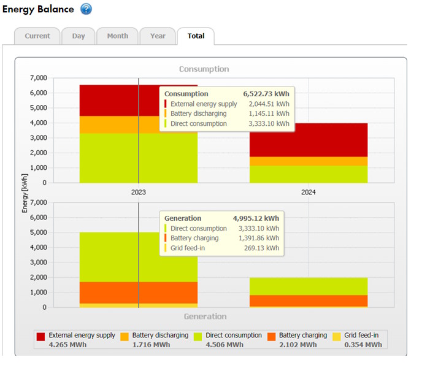Click the blue help question mark icon
This screenshot has width=422, height=368.
[86, 9]
